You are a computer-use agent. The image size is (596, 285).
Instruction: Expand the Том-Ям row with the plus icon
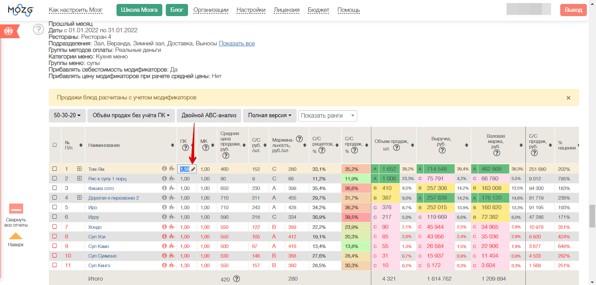pyautogui.click(x=79, y=169)
